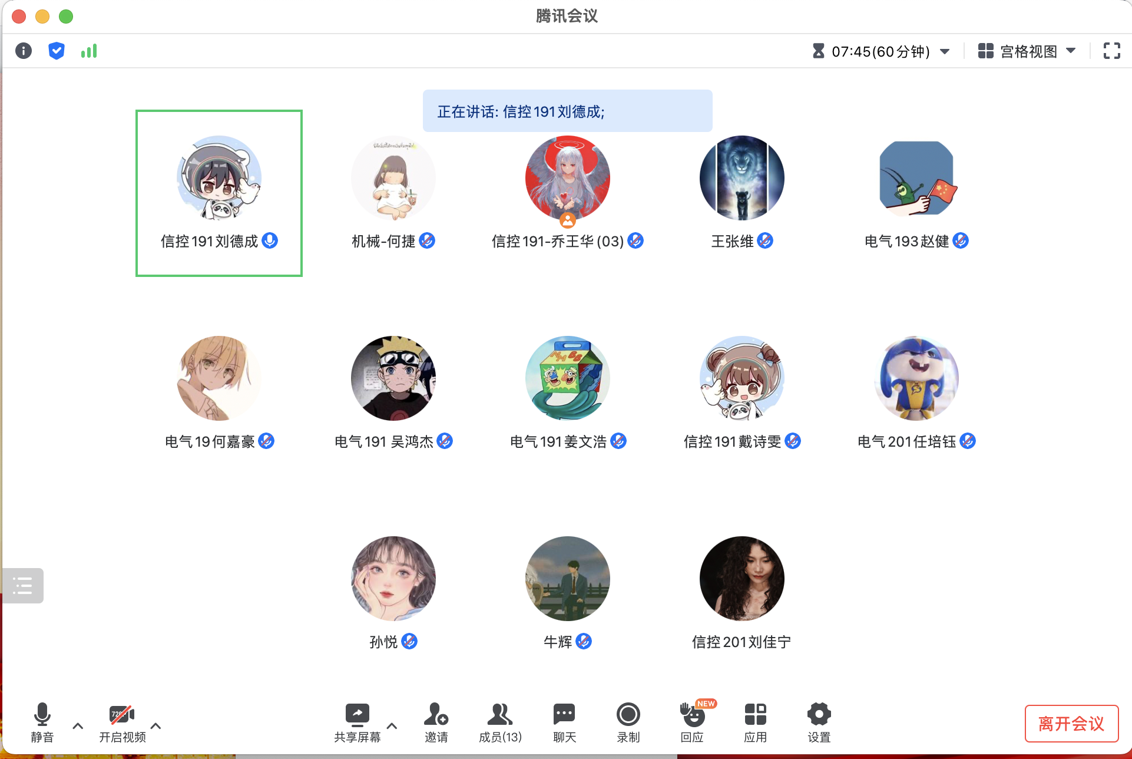
Task: Turn on camera via 开启视频
Action: pos(122,721)
